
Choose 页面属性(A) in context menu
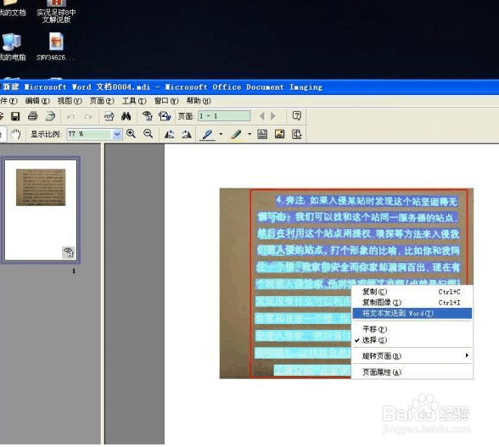[x=412, y=372]
